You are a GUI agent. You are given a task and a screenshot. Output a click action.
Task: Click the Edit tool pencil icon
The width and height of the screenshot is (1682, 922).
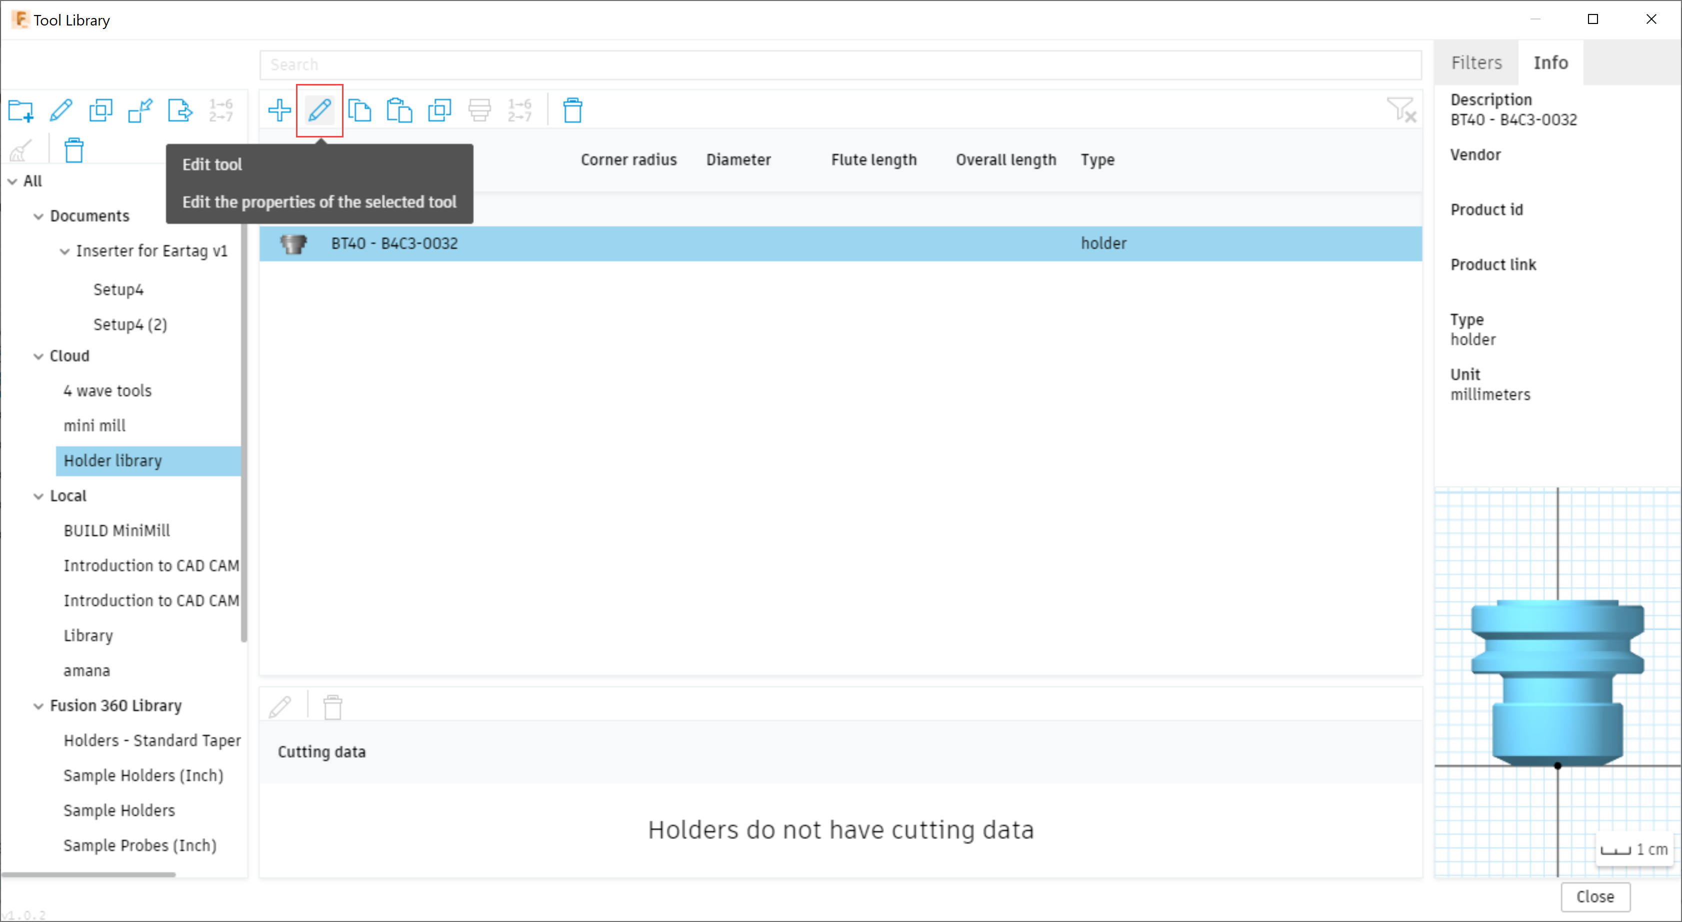(x=319, y=110)
